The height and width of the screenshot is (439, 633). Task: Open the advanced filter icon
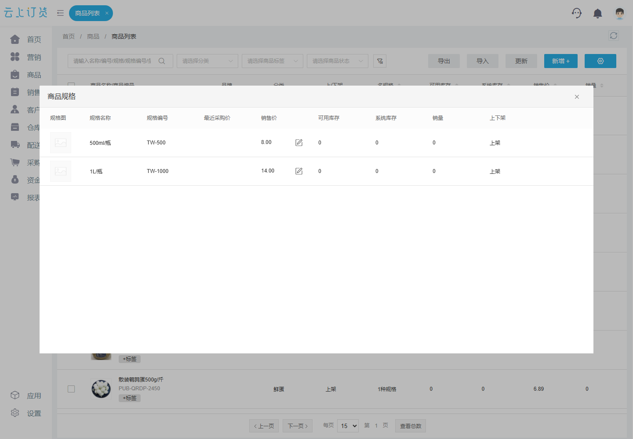point(380,61)
